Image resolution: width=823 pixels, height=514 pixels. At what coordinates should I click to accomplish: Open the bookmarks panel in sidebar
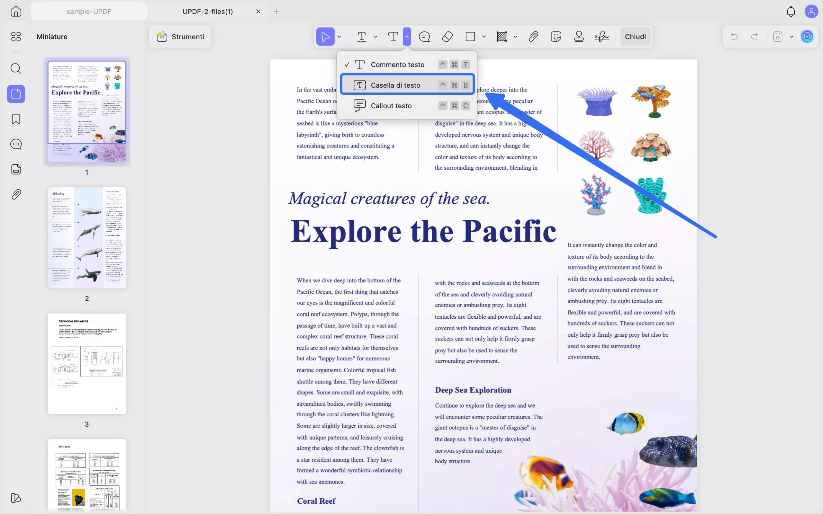click(x=16, y=119)
